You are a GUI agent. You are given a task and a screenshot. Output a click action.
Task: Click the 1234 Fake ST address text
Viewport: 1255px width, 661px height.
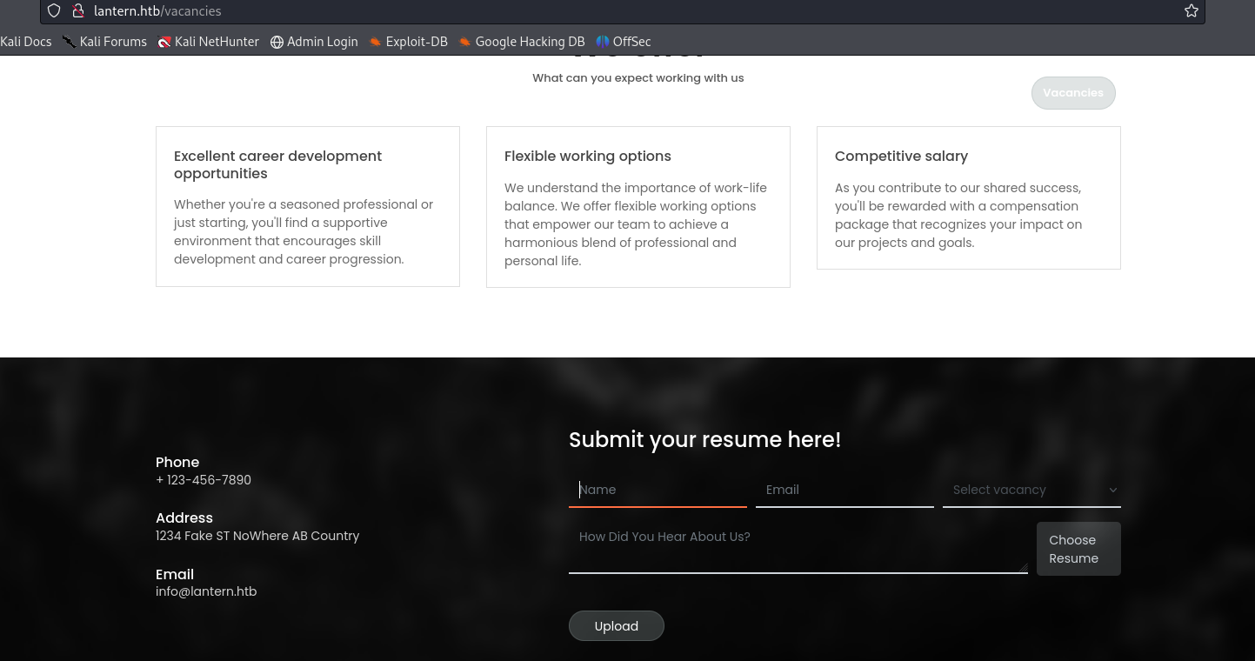(257, 536)
